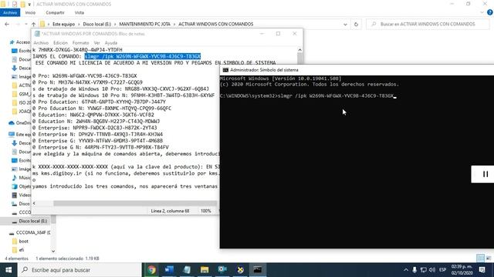494x277 pixels.
Task: Click the Notepad horizontal scrollbar thumb
Action: tap(135, 203)
